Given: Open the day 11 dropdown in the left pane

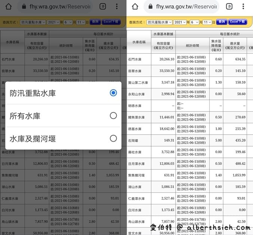Looking at the screenshot, I should click(x=81, y=22).
